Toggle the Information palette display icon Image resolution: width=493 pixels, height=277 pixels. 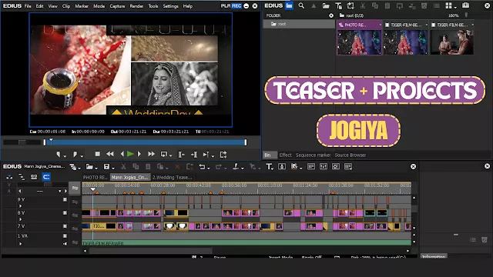[348, 166]
